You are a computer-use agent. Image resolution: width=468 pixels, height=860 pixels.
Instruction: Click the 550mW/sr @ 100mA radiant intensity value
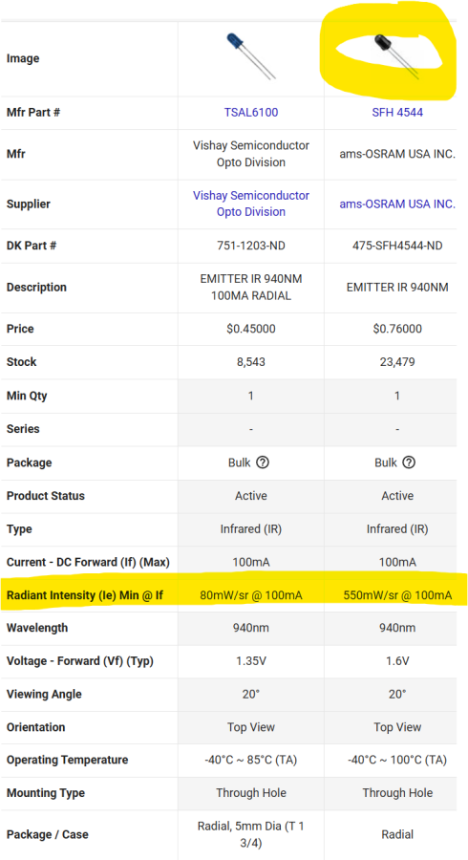[x=397, y=595]
